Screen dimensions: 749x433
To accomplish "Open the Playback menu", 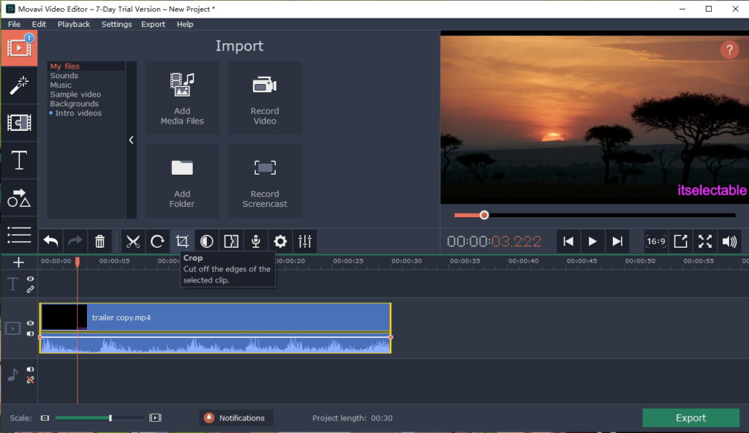I will [74, 24].
